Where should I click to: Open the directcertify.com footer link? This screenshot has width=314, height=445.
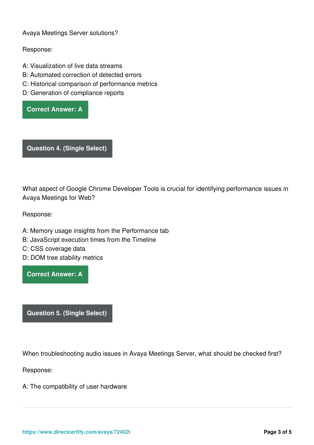(76, 432)
